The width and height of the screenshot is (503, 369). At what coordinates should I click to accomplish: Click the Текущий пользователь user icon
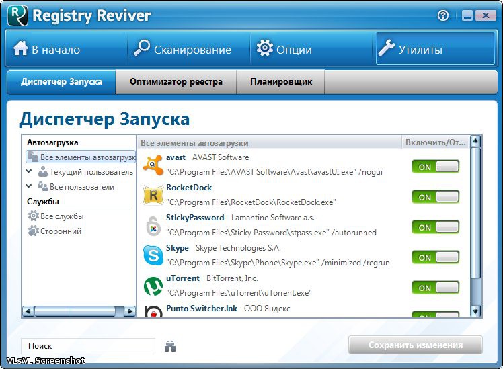coord(42,171)
